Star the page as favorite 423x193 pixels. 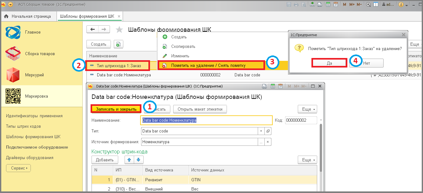coord(119,30)
